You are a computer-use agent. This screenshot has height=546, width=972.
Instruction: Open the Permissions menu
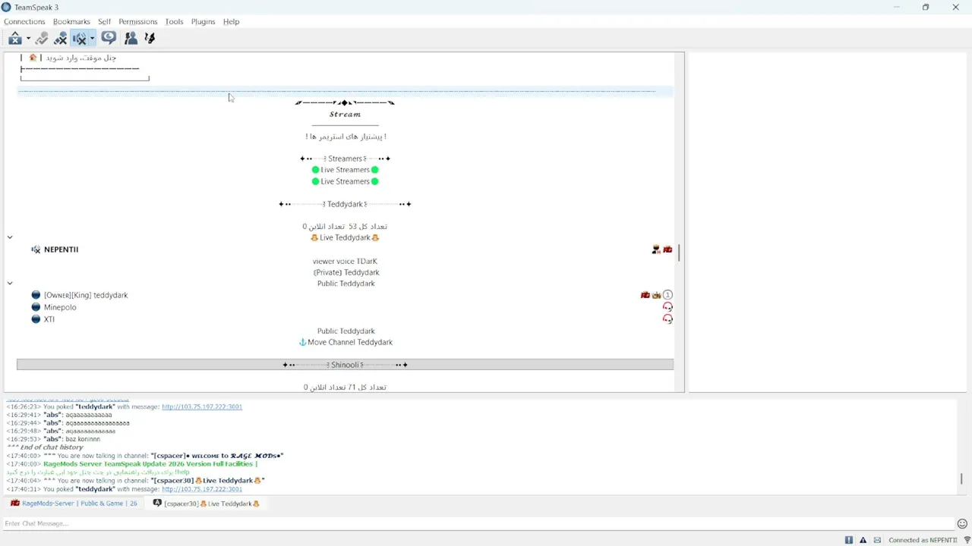[x=137, y=21]
